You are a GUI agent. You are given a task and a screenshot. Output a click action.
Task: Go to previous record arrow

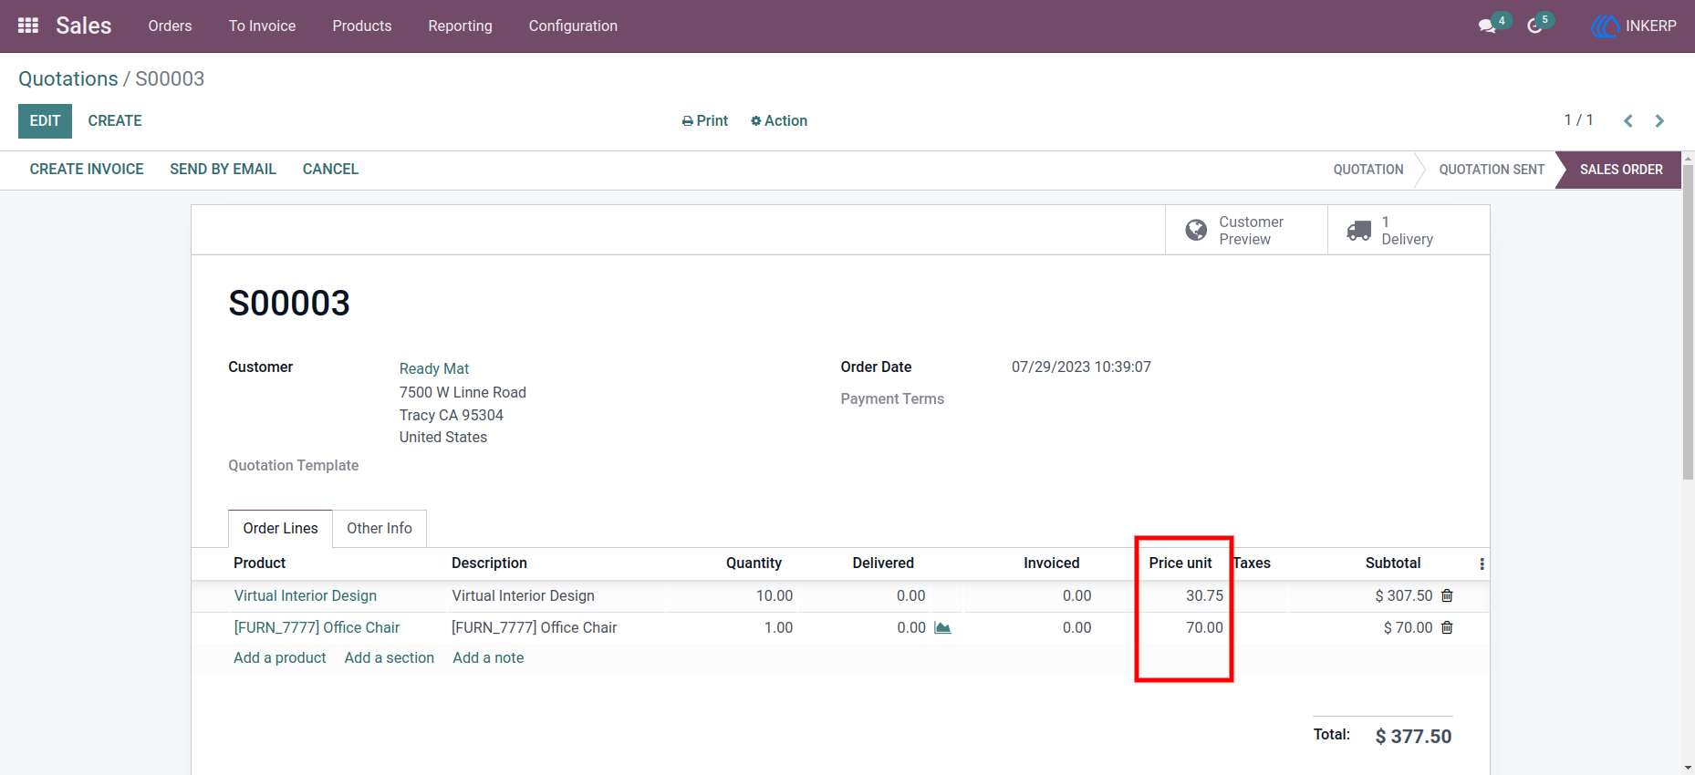coord(1628,120)
